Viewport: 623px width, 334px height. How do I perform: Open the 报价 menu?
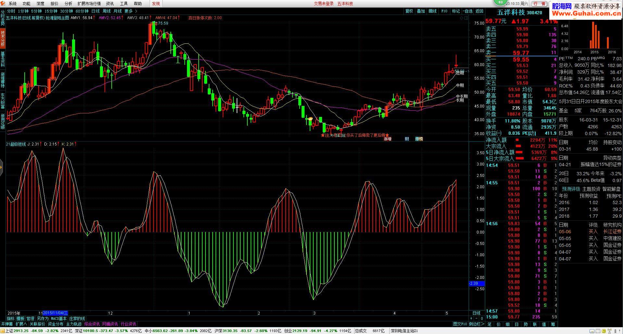54,4
